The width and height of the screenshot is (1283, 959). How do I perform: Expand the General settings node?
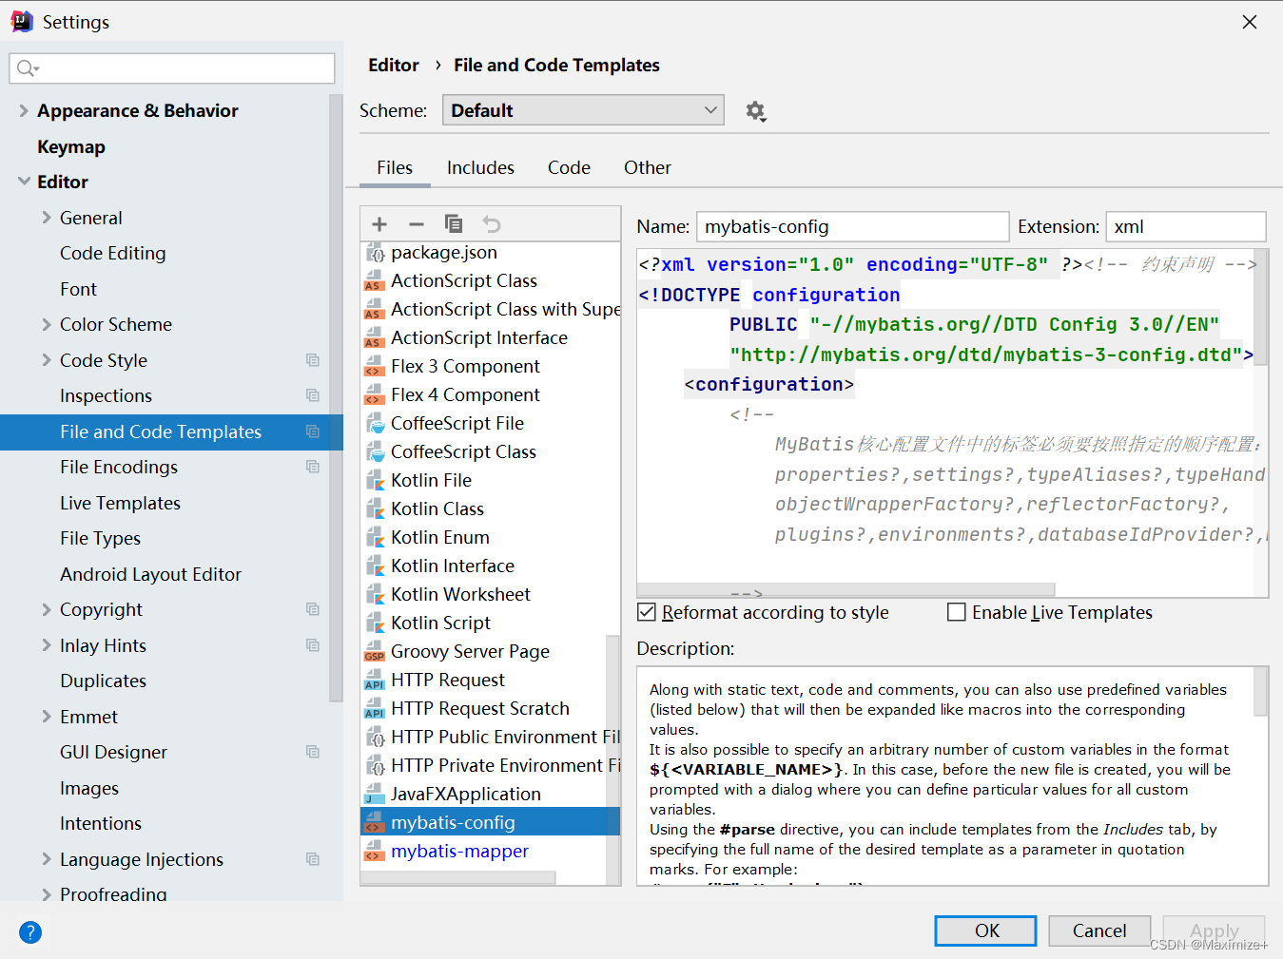[x=47, y=218]
